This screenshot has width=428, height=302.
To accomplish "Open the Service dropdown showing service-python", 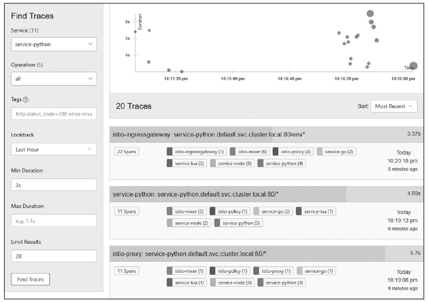I will click(x=53, y=44).
